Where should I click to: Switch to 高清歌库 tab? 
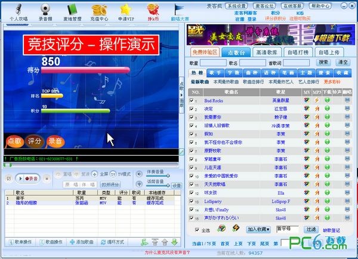267,53
